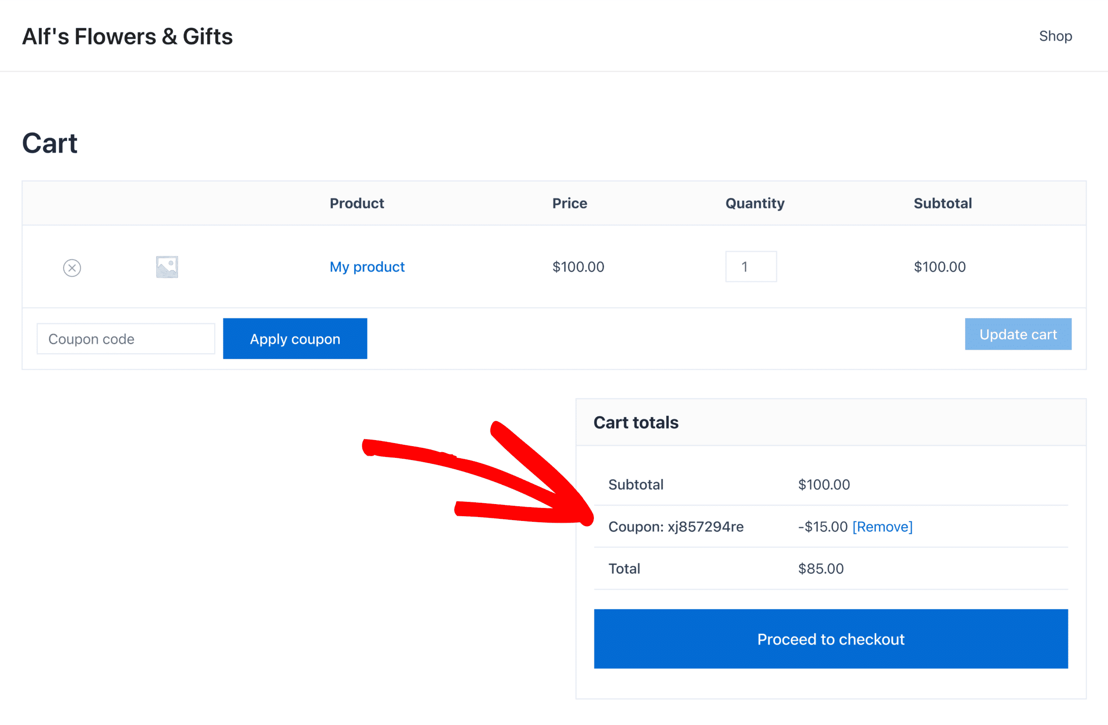Screen dimensions: 1108x725
Task: Select the Total label in Cart totals
Action: coord(624,568)
